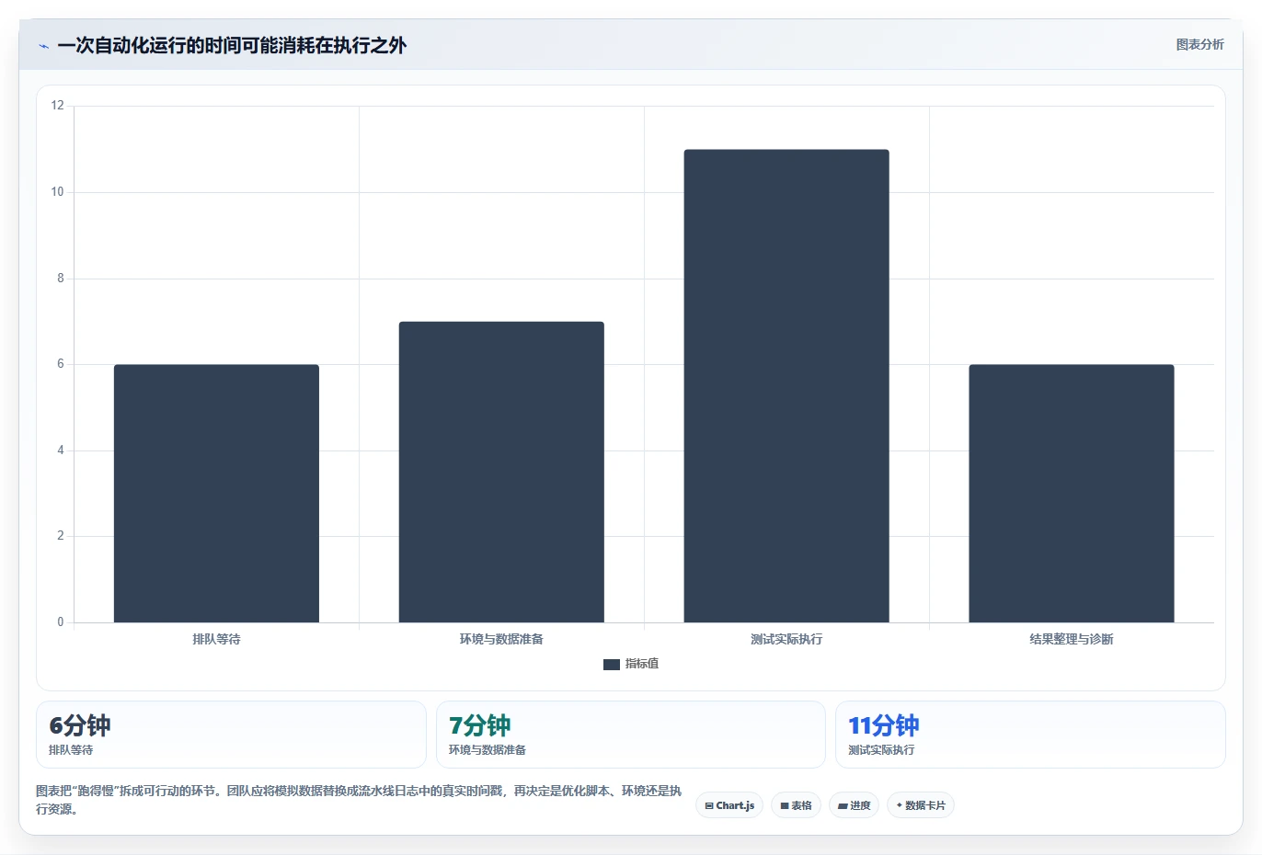Click the y-axis tick label 0
Image resolution: width=1262 pixels, height=855 pixels.
coord(61,622)
